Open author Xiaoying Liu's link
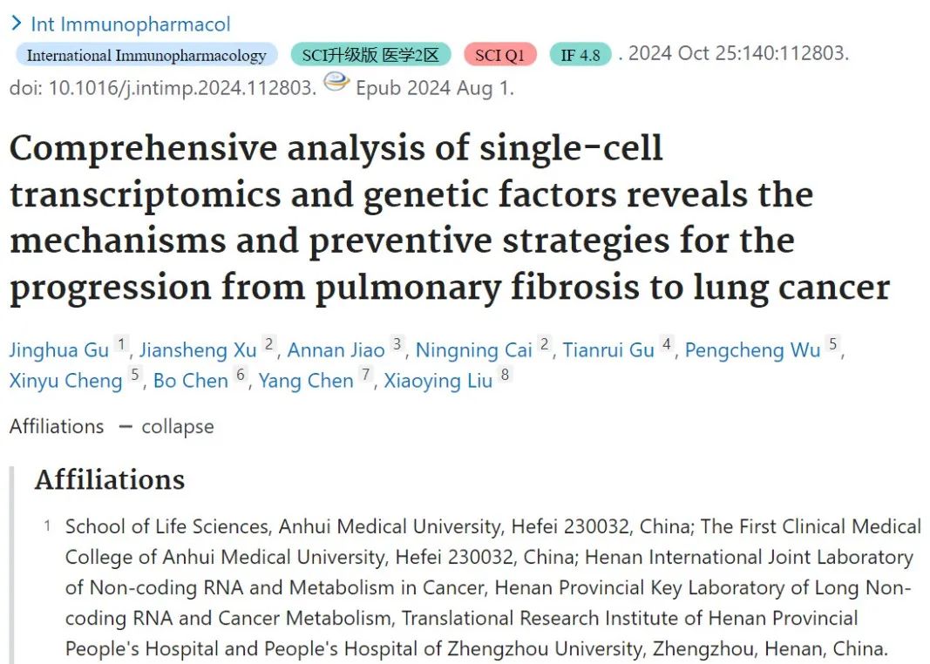Image resolution: width=930 pixels, height=664 pixels. point(438,381)
